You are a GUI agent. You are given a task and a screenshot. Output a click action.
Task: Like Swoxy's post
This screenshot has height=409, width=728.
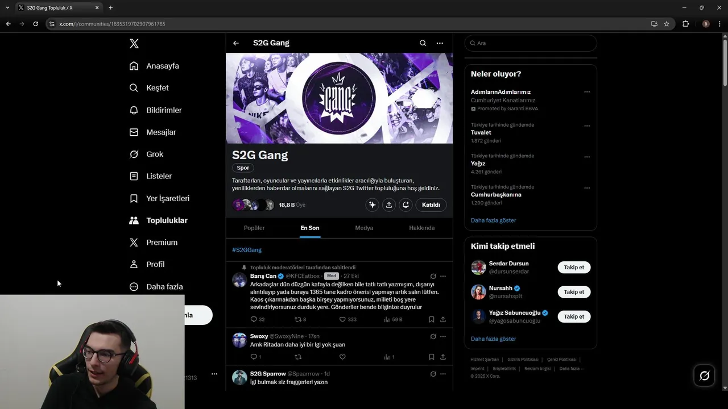click(x=342, y=357)
